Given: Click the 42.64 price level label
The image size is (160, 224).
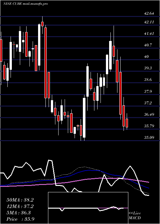Looking at the screenshot, I should click(x=149, y=13).
